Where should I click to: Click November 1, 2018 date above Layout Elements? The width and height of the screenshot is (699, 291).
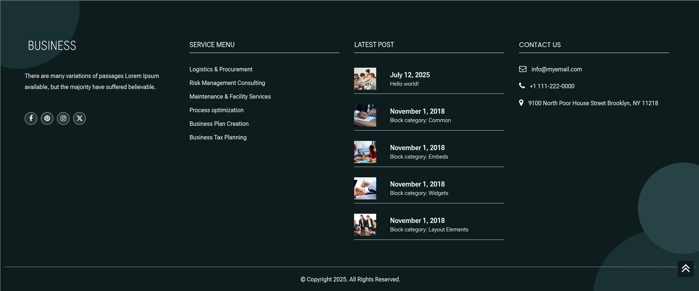[417, 220]
